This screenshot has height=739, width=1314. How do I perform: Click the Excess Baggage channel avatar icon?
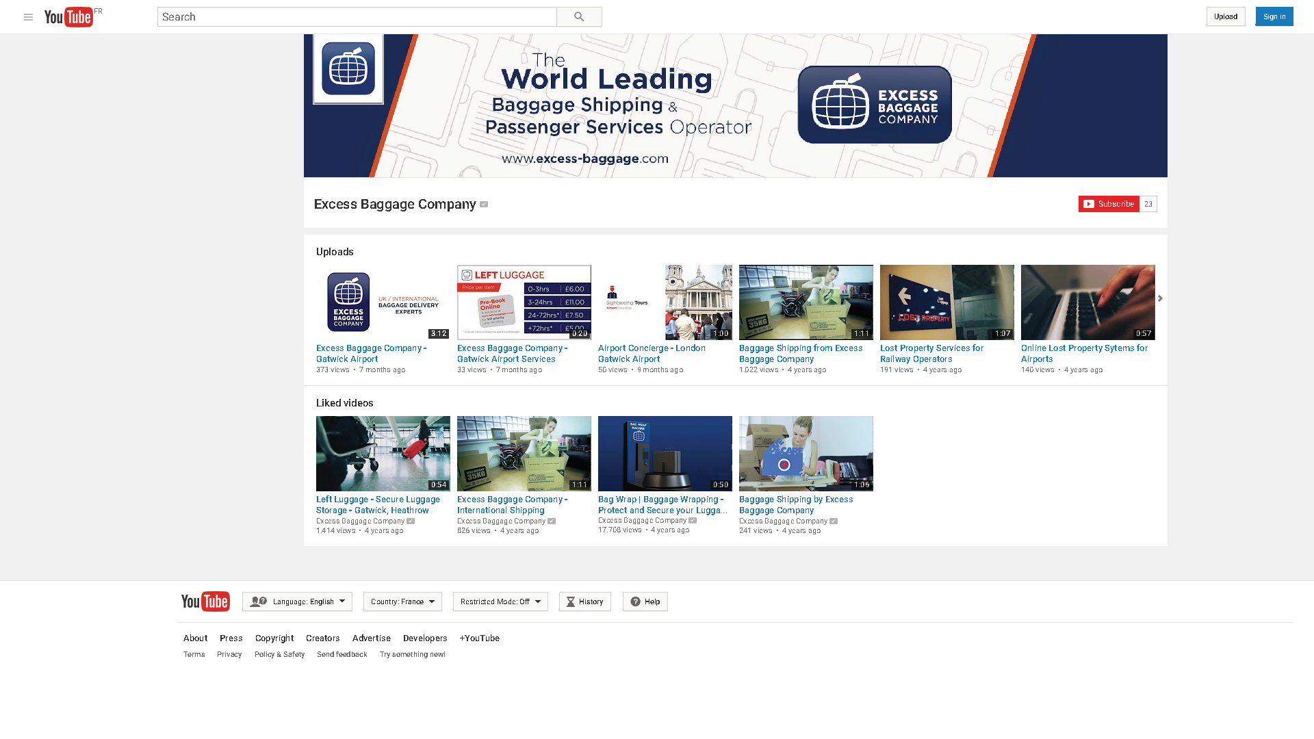coord(348,69)
